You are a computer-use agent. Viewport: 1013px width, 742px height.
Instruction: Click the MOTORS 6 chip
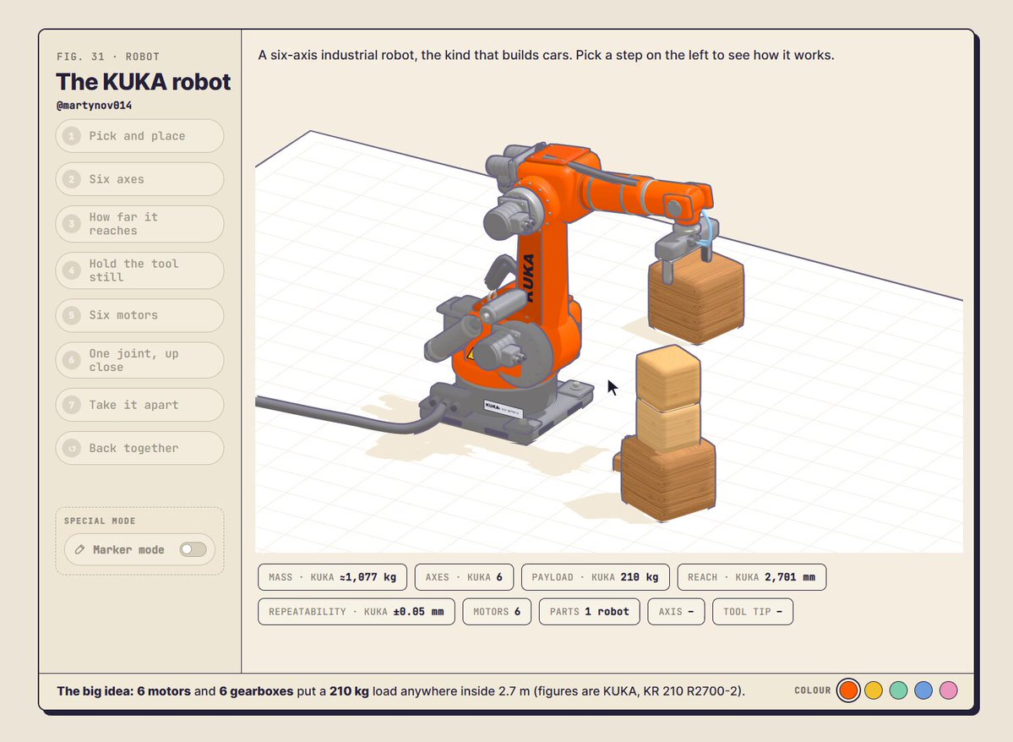[497, 612]
